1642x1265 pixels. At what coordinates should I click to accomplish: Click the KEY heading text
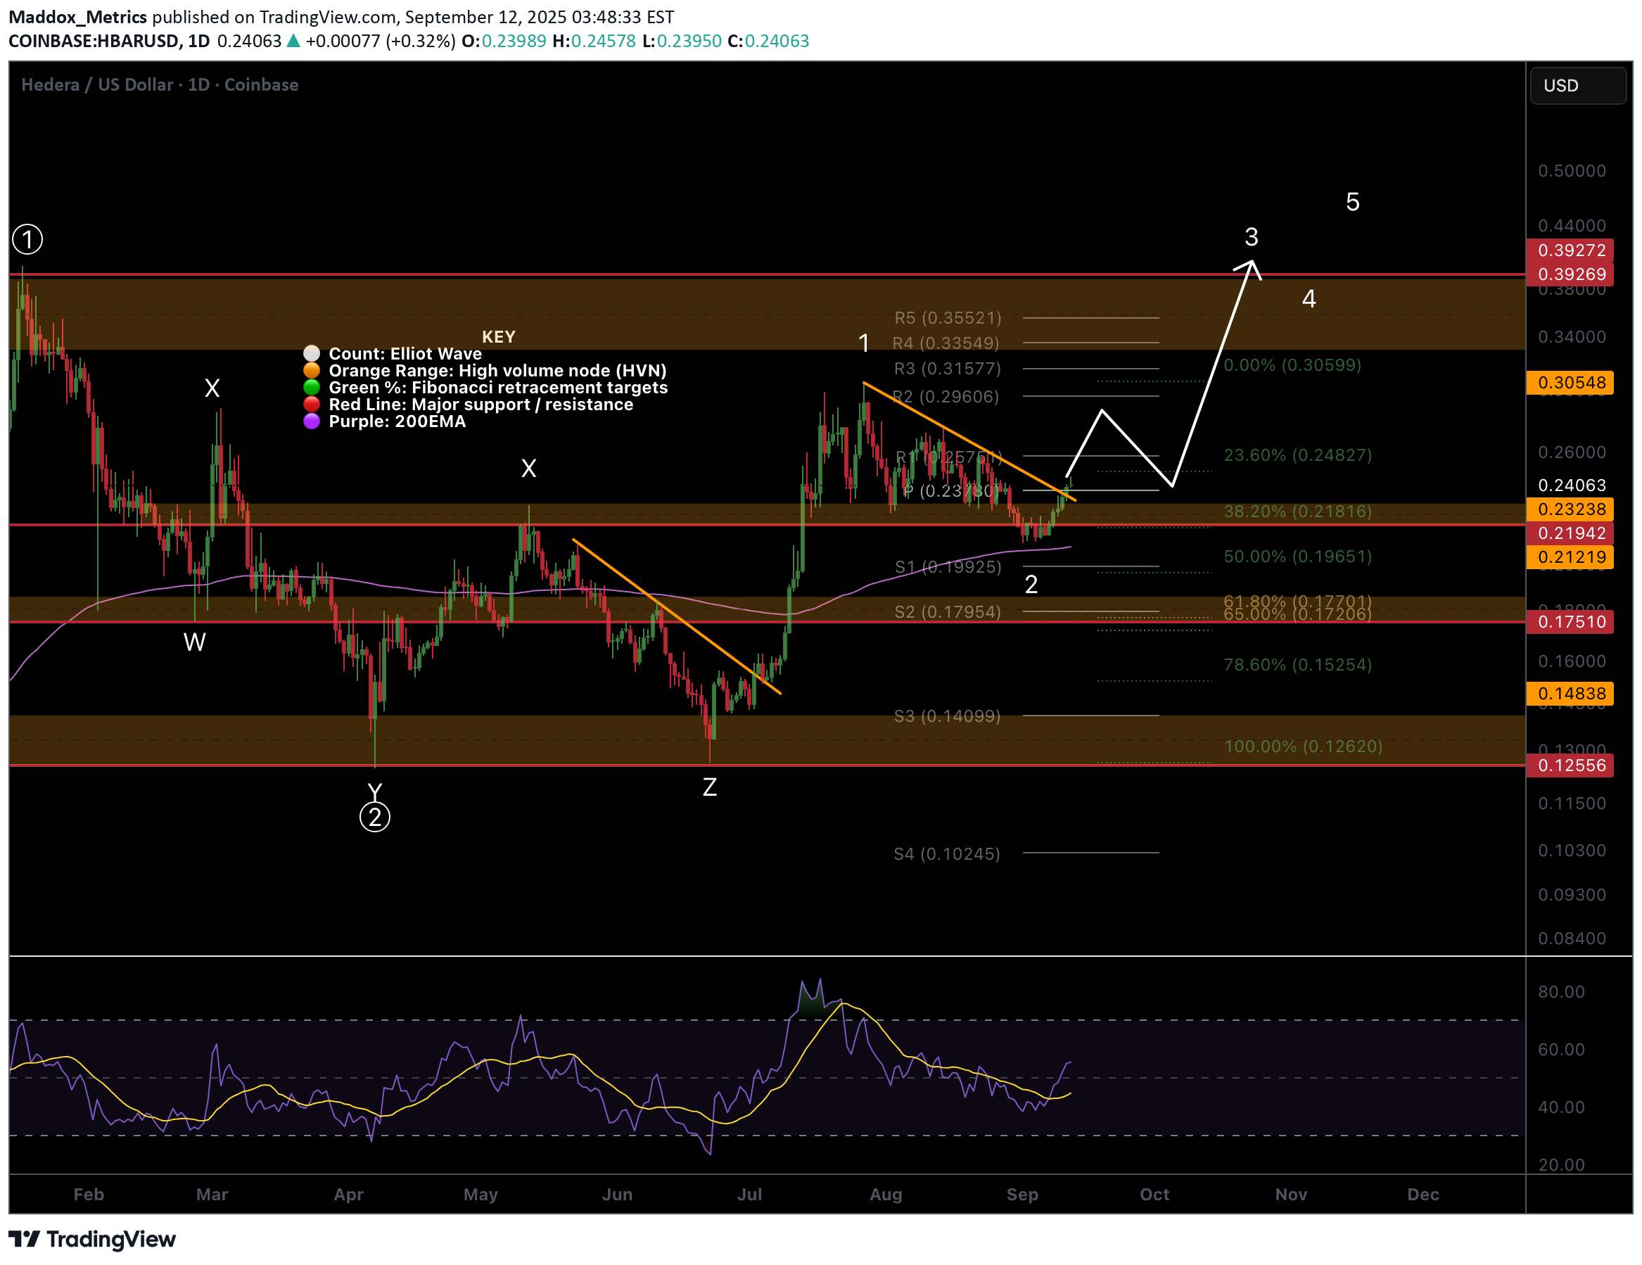(499, 337)
